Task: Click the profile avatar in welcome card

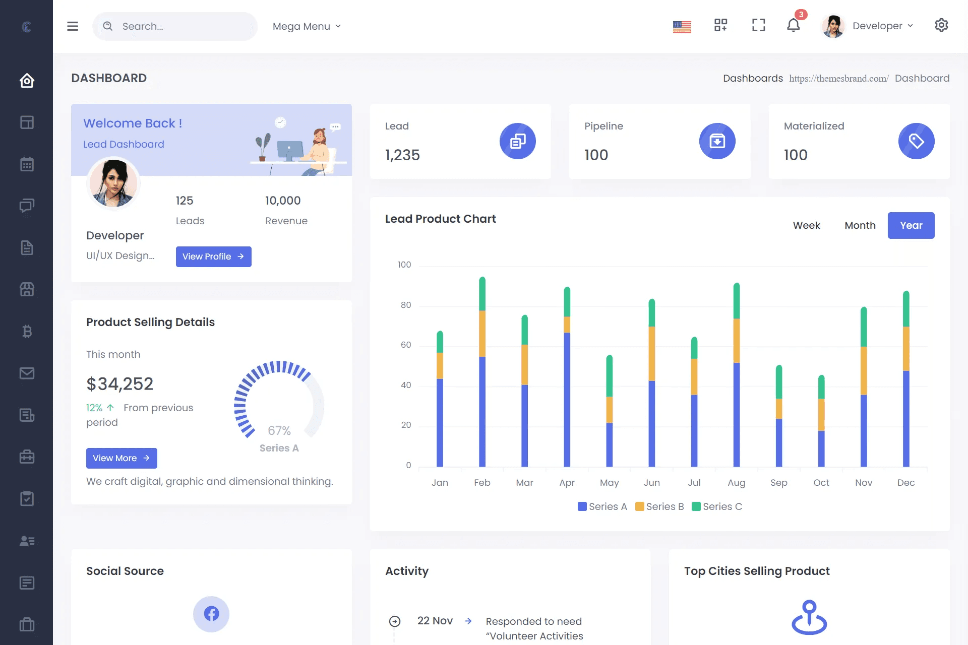Action: coord(113,183)
